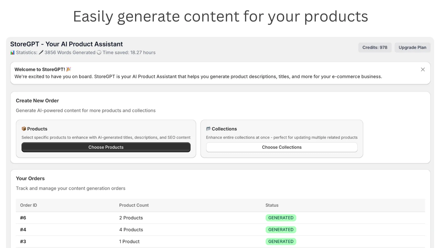Check remaining credits via Credits: 978 button
The width and height of the screenshot is (441, 248).
[375, 47]
